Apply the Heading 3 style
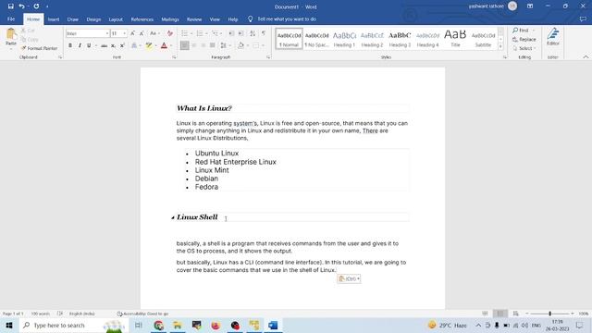This screenshot has height=333, width=592. tap(400, 39)
